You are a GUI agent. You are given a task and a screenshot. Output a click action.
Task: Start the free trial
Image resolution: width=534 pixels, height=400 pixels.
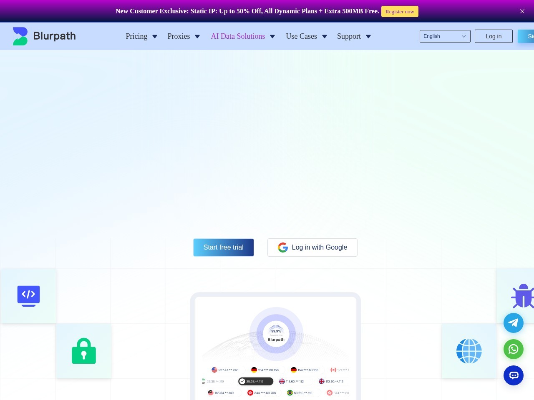click(224, 247)
